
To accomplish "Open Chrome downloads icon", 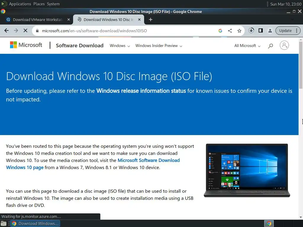I will click(x=251, y=30).
